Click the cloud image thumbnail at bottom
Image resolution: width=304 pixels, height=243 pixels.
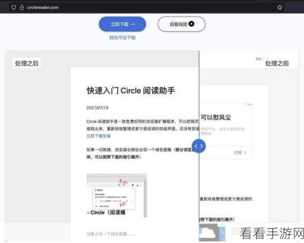pos(209,232)
